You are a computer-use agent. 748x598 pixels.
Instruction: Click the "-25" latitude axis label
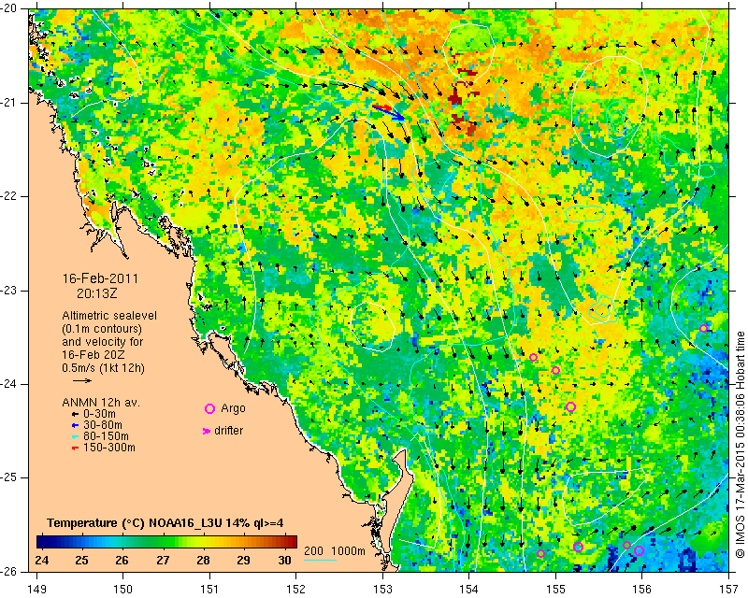click(9, 477)
